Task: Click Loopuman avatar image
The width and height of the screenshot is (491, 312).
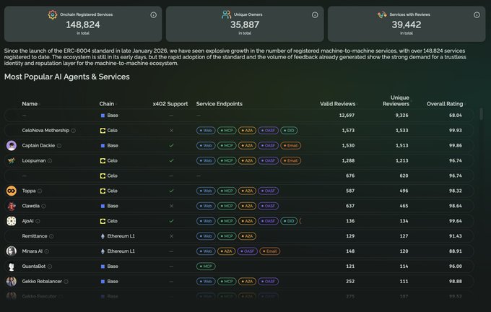Action: (12, 161)
